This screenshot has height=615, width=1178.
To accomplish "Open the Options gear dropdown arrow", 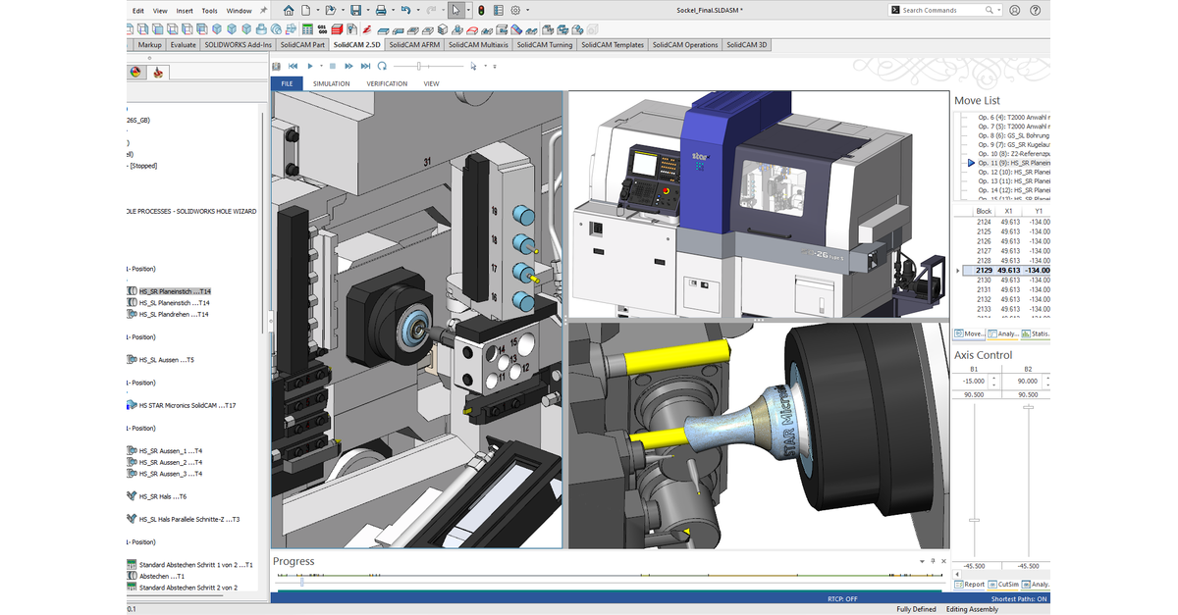I will pos(528,10).
